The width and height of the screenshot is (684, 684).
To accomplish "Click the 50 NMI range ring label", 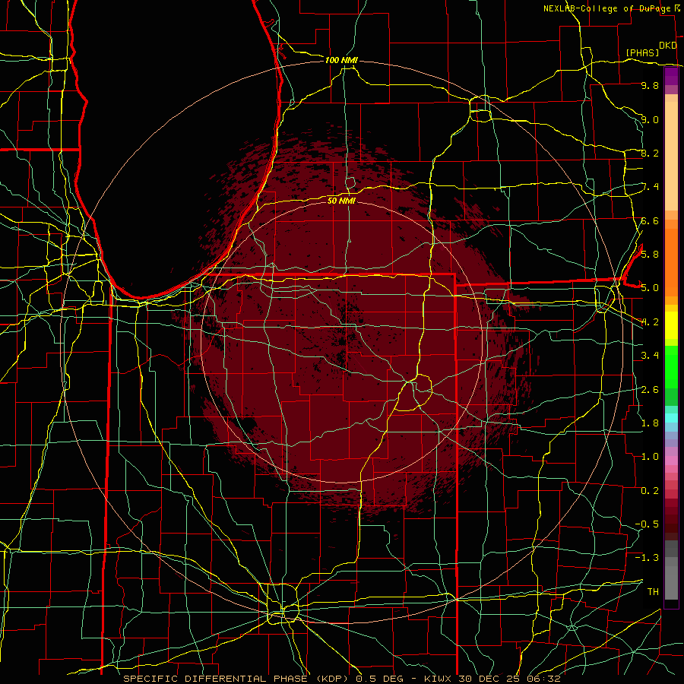I will pyautogui.click(x=341, y=201).
